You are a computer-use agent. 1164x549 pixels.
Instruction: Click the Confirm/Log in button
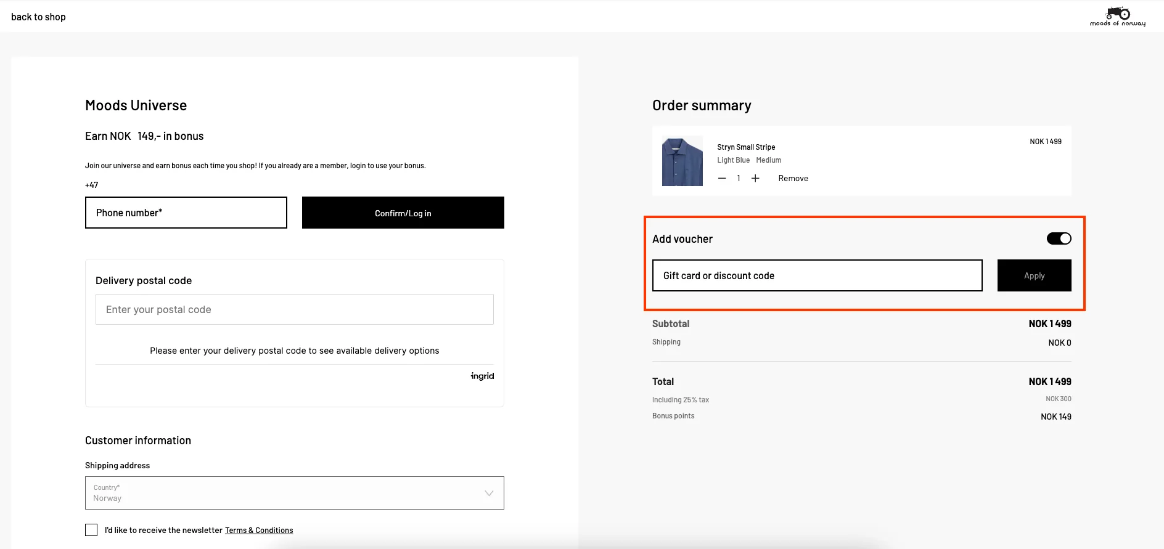coord(403,213)
